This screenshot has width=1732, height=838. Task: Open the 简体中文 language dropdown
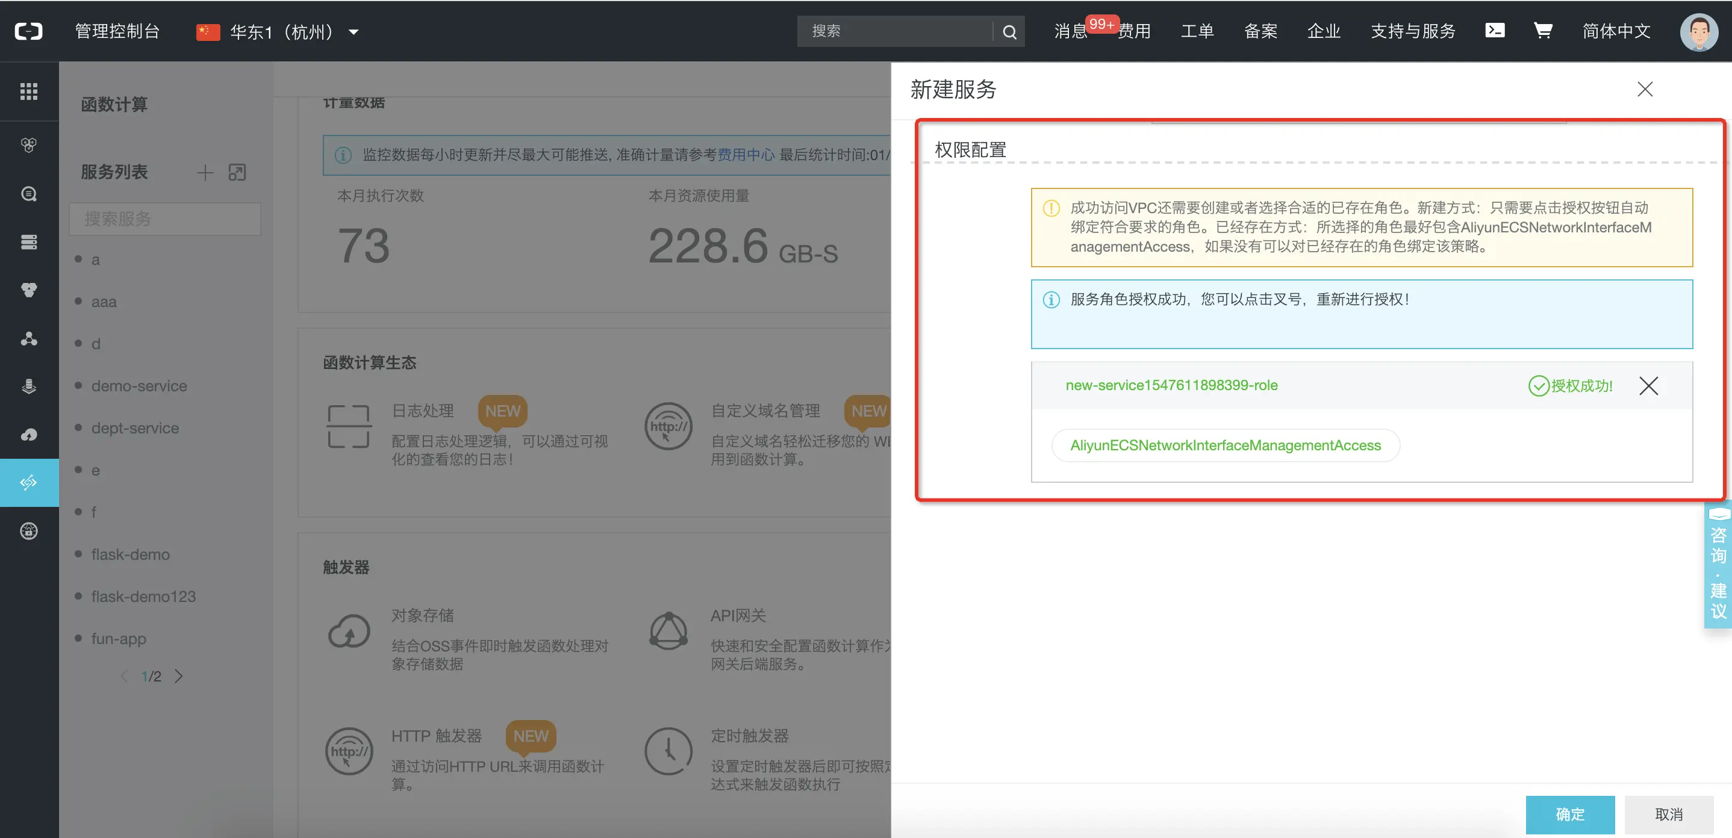coord(1616,31)
